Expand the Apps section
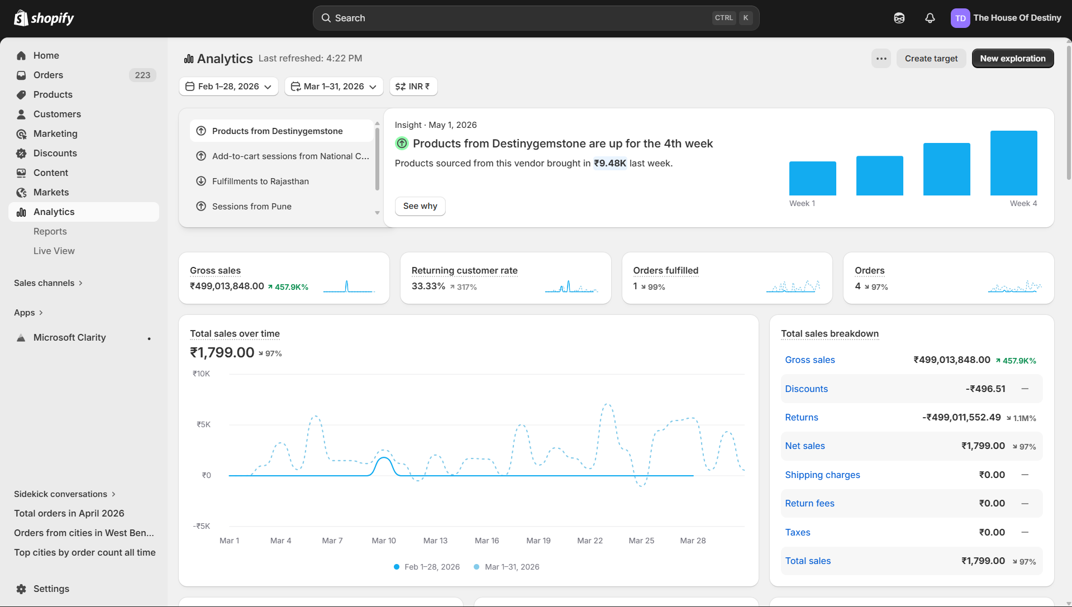The image size is (1072, 607). pyautogui.click(x=28, y=313)
